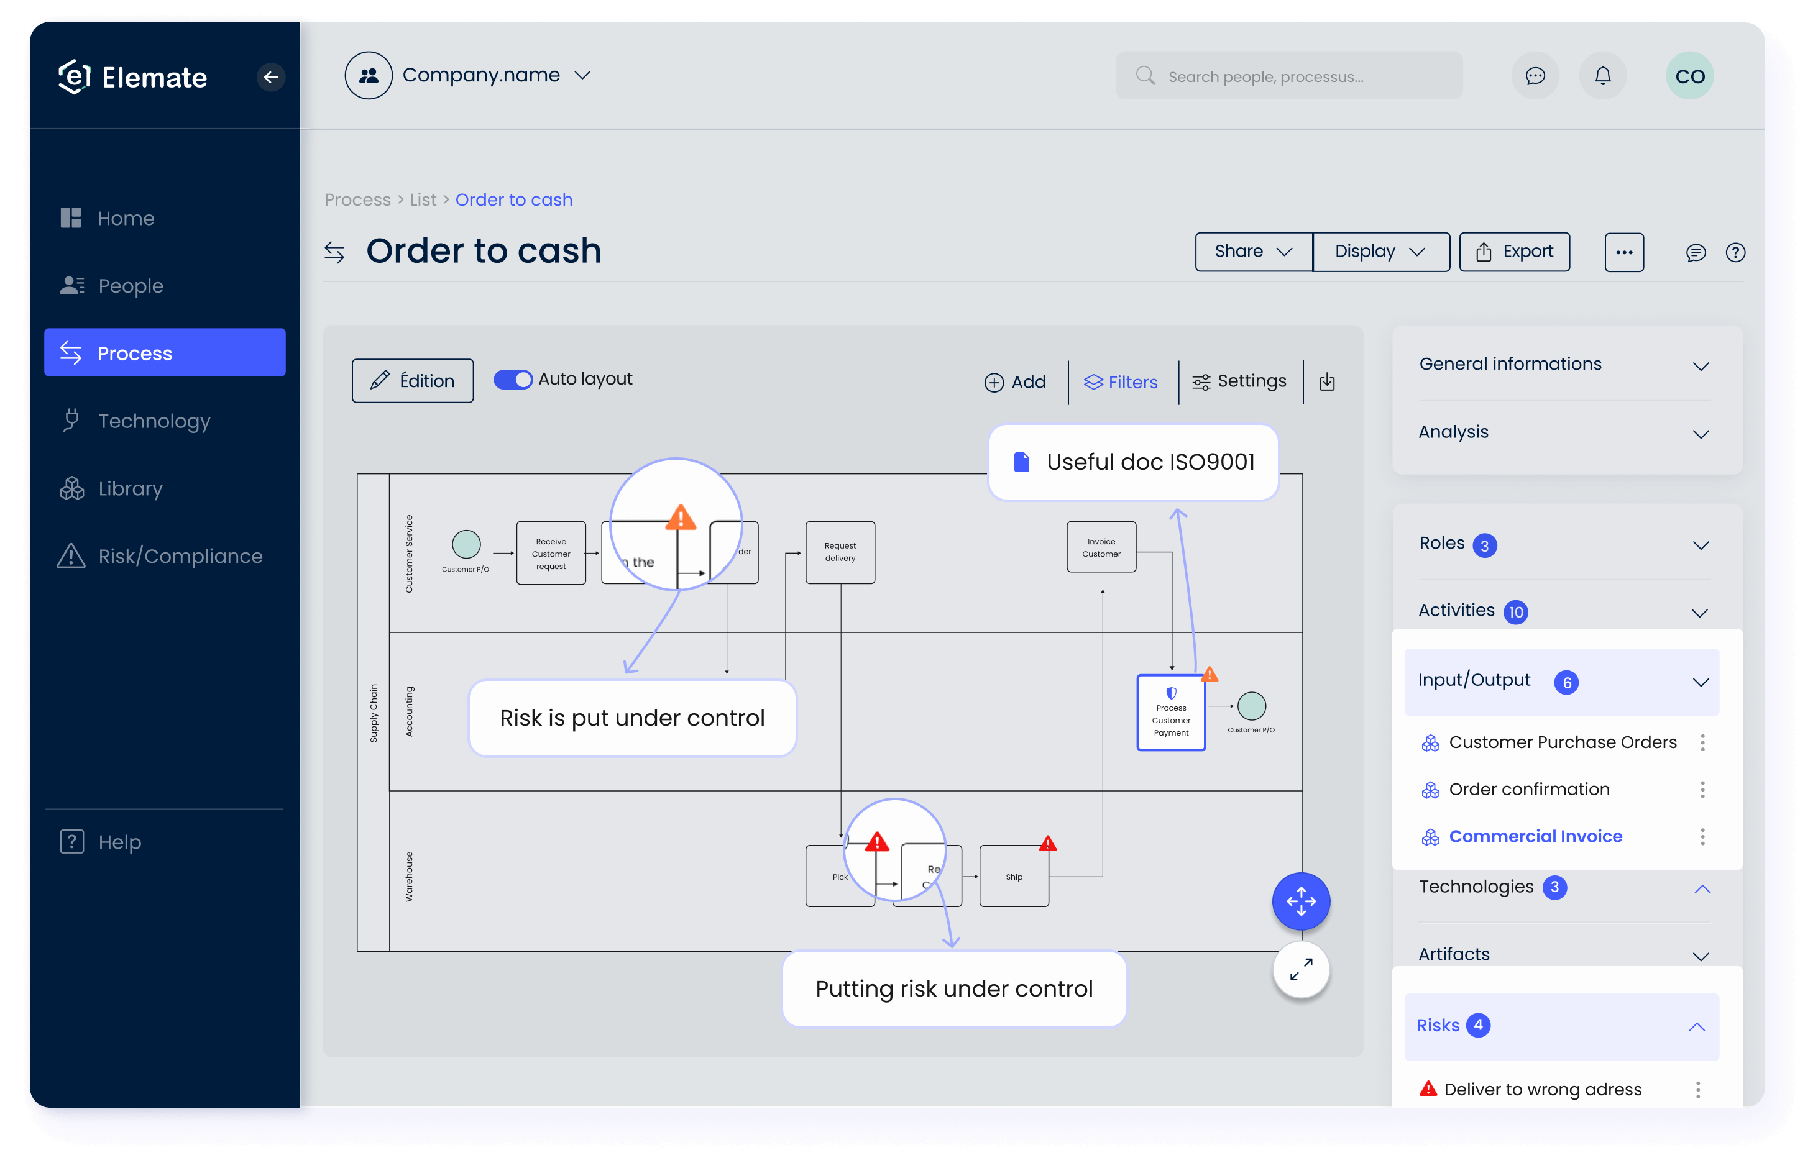Click the fullscreen expand button
This screenshot has height=1168, width=1818.
click(x=1300, y=969)
